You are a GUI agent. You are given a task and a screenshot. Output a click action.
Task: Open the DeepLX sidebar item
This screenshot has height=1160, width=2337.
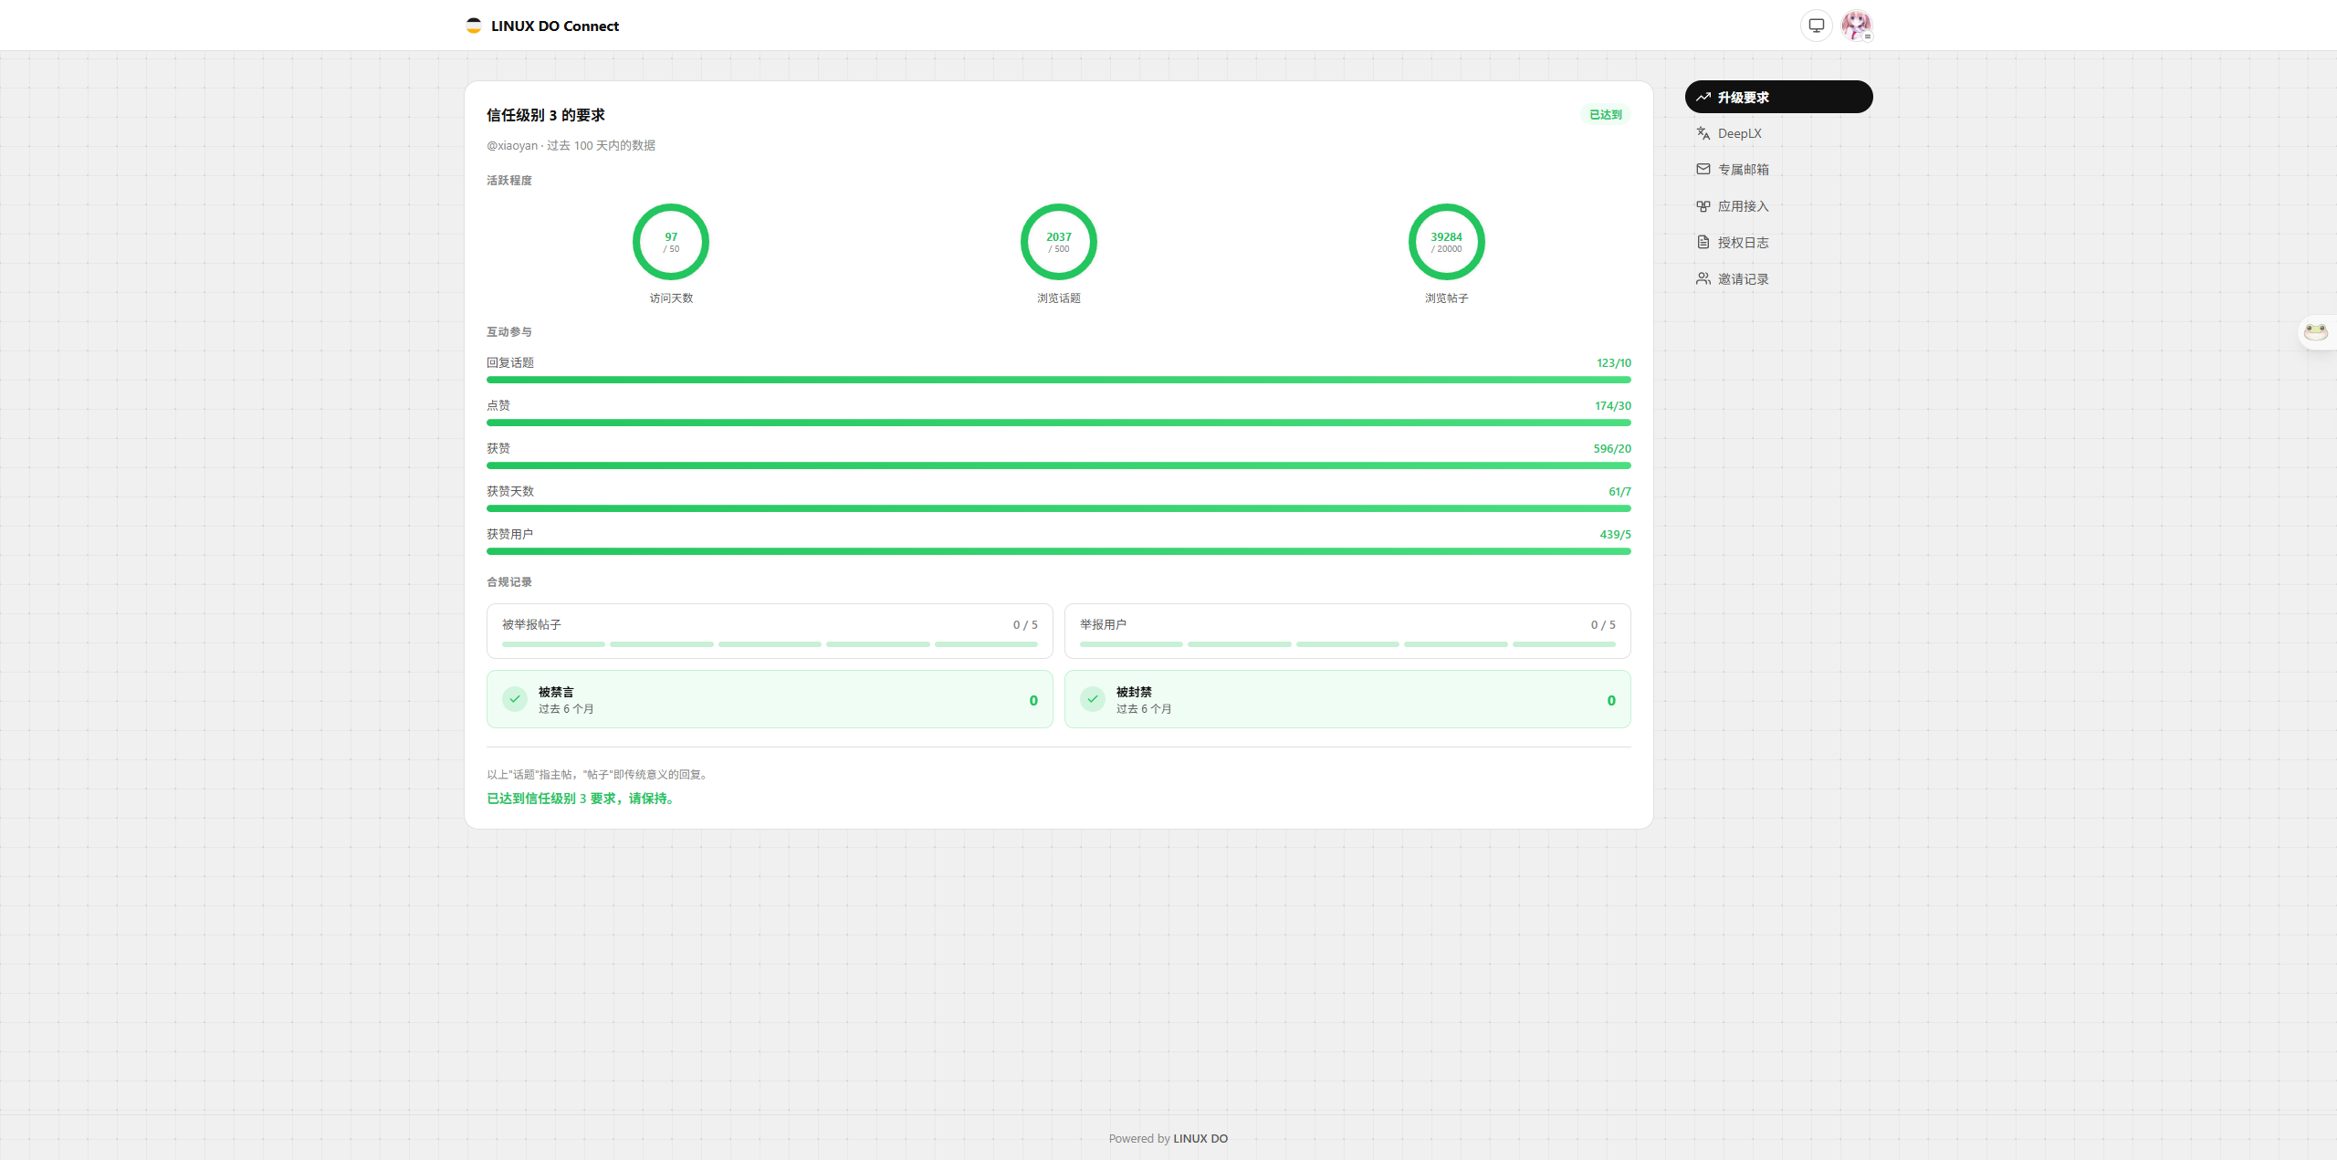pos(1778,133)
